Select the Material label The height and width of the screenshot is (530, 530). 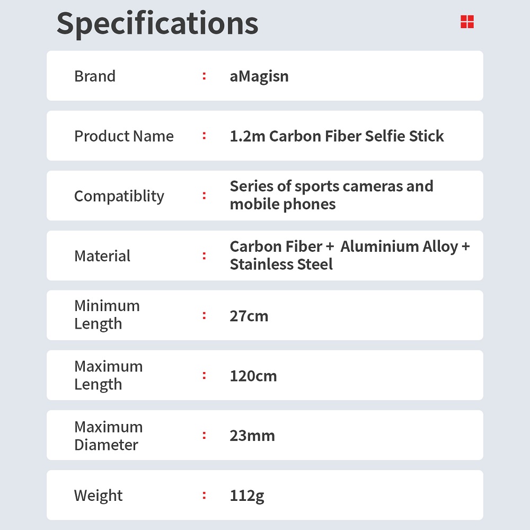(102, 256)
